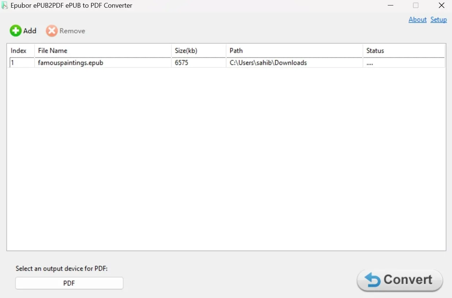Screen dimensions: 452x298
Task: Select the Add toolbar item
Action: point(23,31)
